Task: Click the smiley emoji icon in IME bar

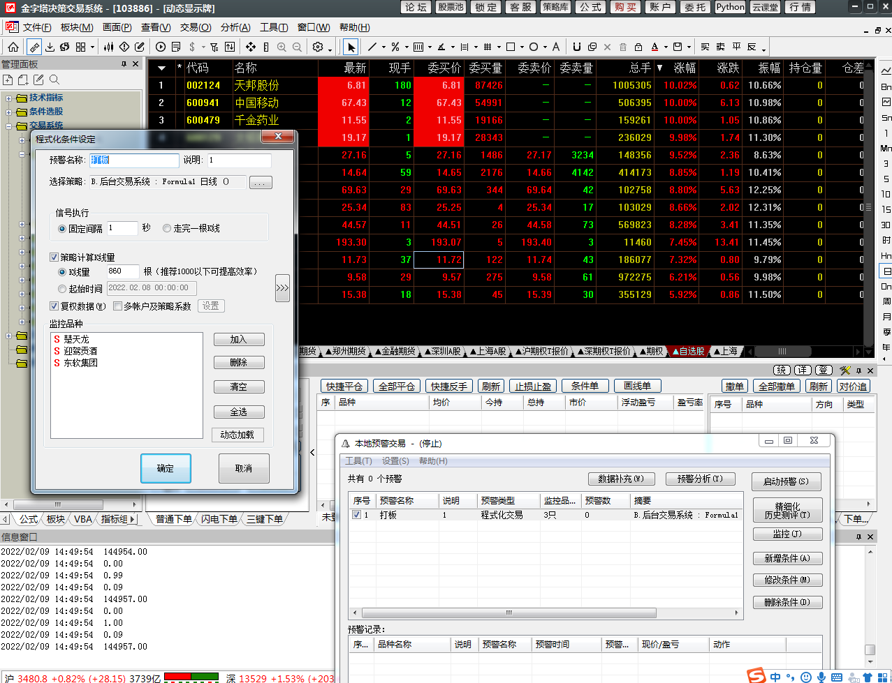Action: coord(806,677)
